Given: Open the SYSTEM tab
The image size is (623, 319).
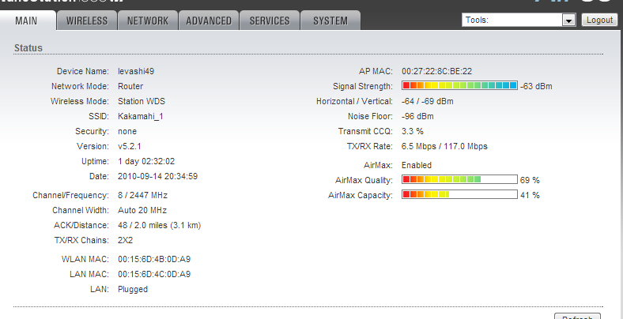Looking at the screenshot, I should (330, 21).
